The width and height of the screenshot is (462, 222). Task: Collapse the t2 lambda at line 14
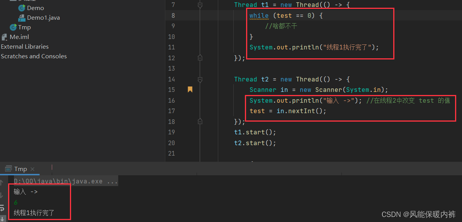200,79
